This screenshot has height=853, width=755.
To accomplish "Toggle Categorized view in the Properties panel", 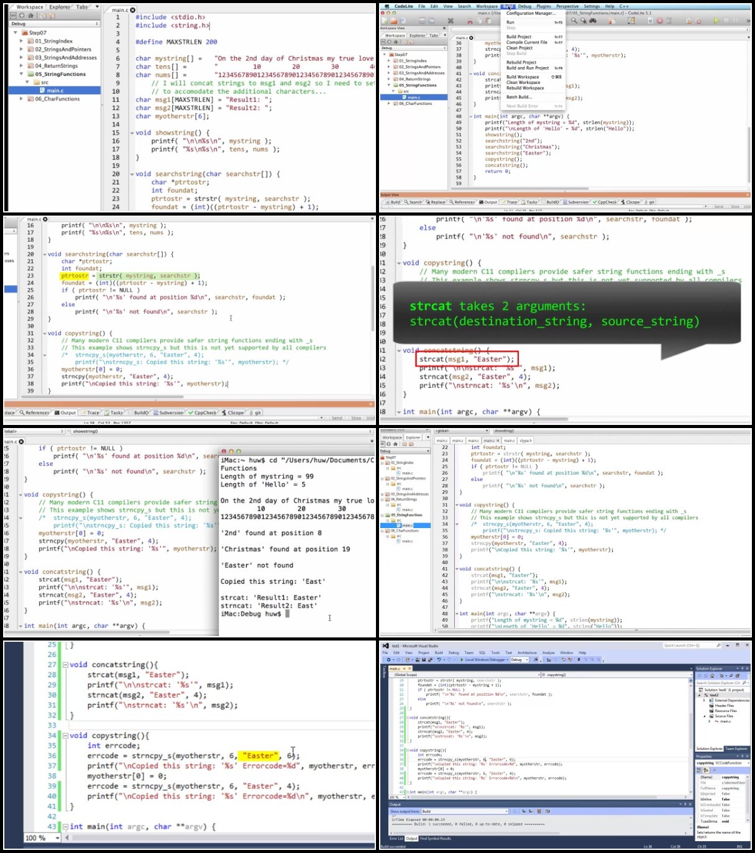I will [x=699, y=770].
